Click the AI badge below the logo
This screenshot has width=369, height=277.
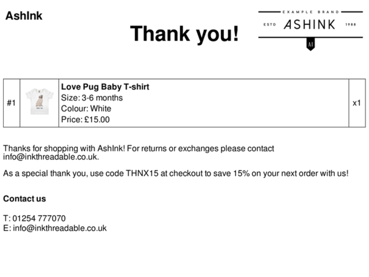click(x=310, y=44)
